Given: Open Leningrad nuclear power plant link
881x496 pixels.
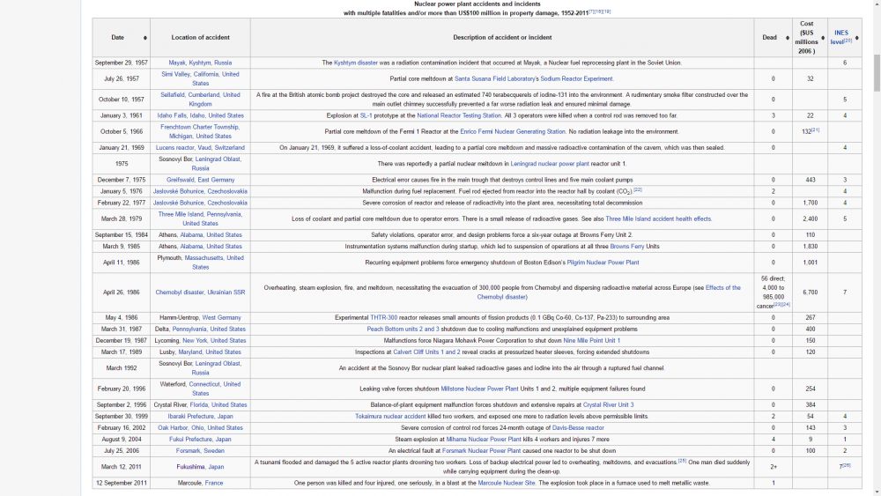Looking at the screenshot, I should click(x=550, y=164).
